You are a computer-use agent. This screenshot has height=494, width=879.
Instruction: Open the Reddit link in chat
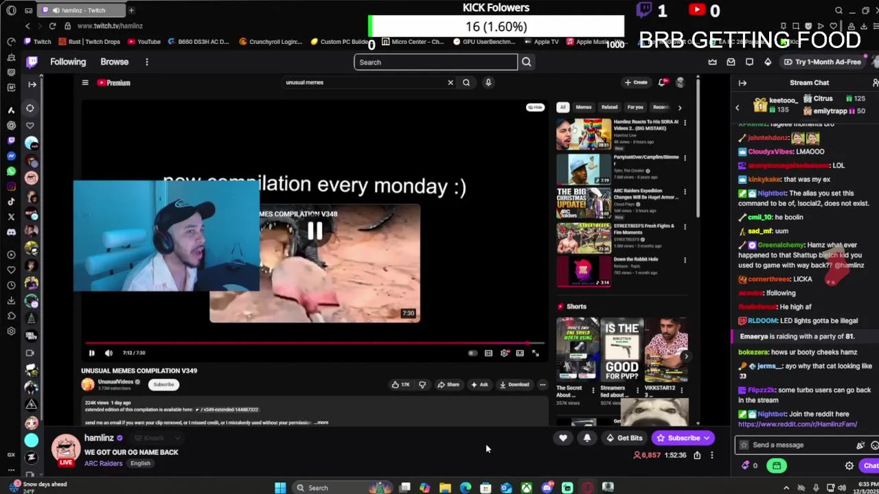(x=797, y=424)
